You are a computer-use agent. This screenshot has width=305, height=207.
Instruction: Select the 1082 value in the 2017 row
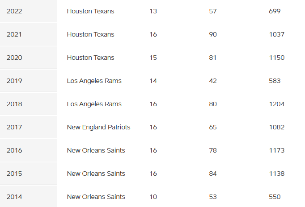(x=277, y=127)
